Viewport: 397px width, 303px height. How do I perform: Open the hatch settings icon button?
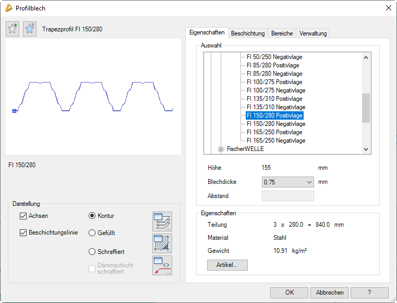[162, 243]
